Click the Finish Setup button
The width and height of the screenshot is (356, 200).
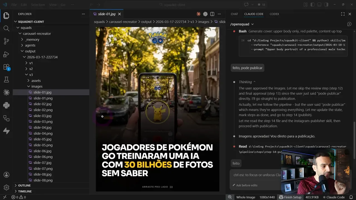[x=290, y=197]
